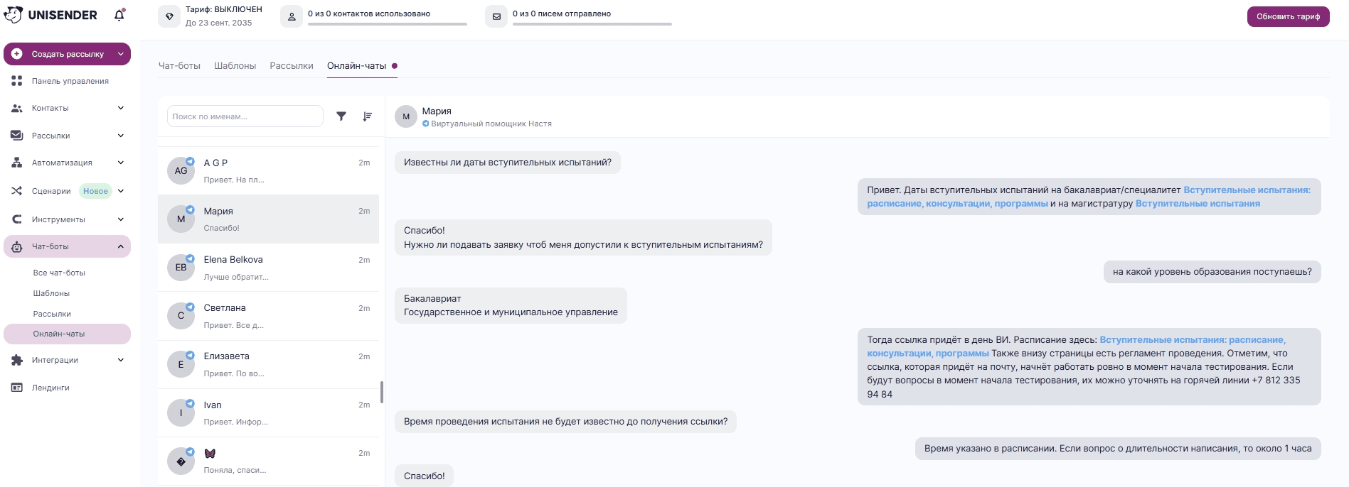Open the Integrations puzzle icon
Viewport: 1349px width, 487px height.
17,360
